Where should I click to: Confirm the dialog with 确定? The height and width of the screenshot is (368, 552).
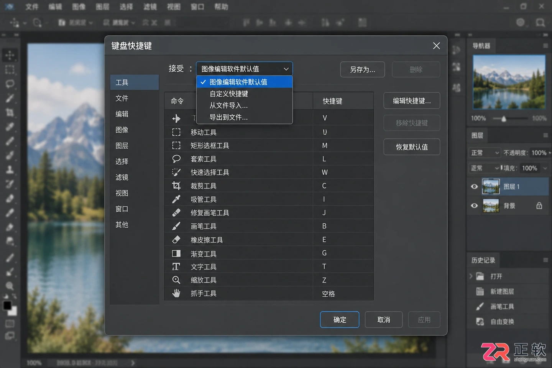pyautogui.click(x=340, y=320)
